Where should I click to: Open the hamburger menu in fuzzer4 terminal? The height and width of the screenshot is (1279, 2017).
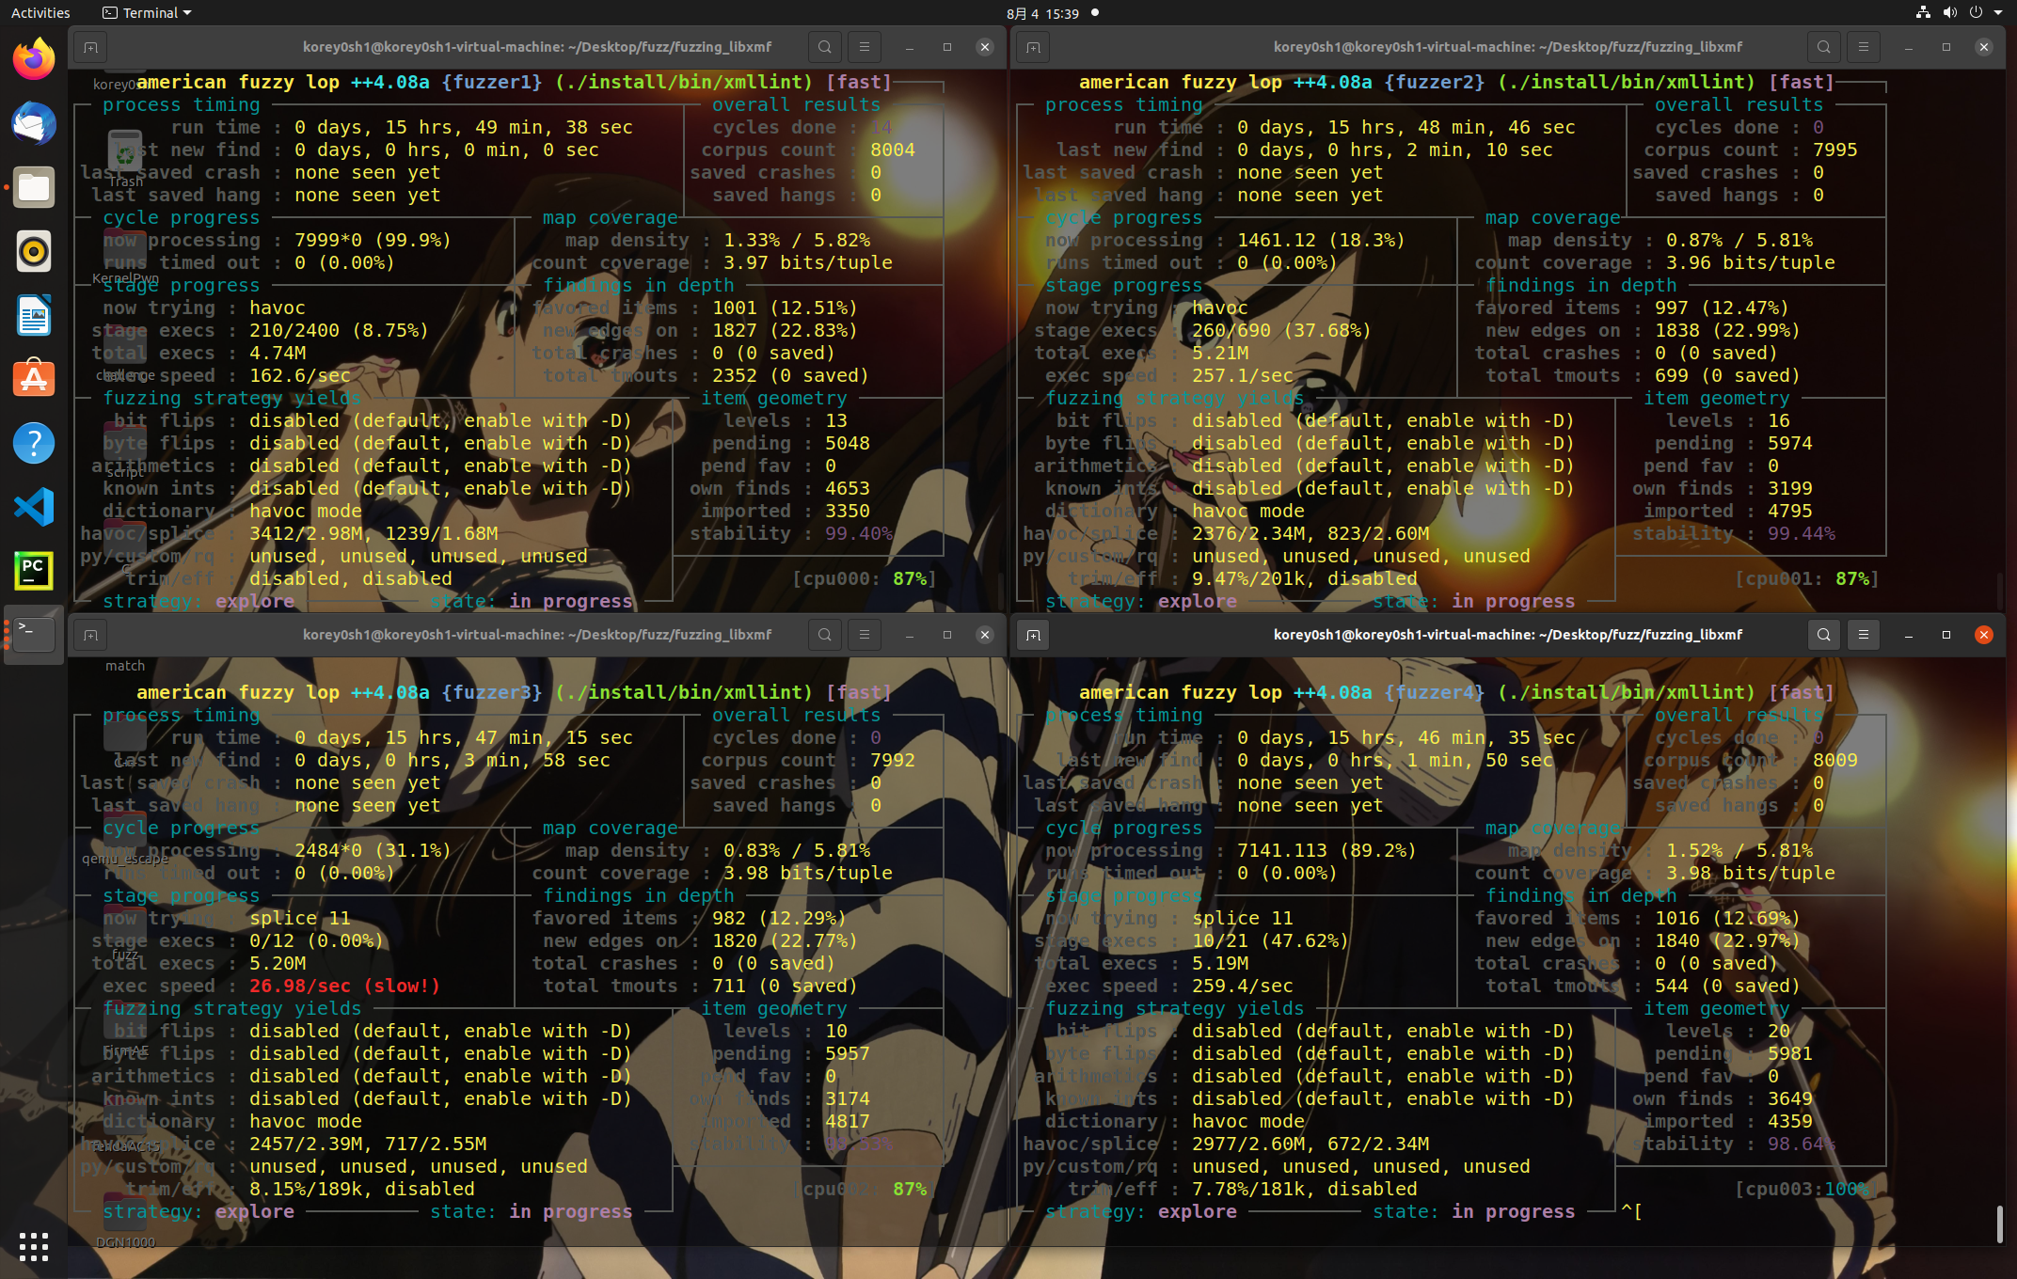[1864, 635]
